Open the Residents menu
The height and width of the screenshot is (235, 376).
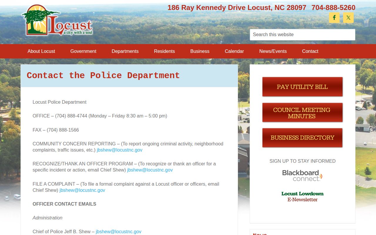point(164,51)
